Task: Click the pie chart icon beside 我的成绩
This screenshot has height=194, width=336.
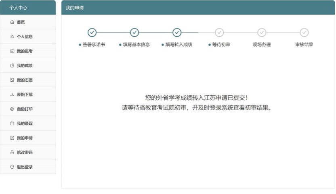Action: (12, 66)
